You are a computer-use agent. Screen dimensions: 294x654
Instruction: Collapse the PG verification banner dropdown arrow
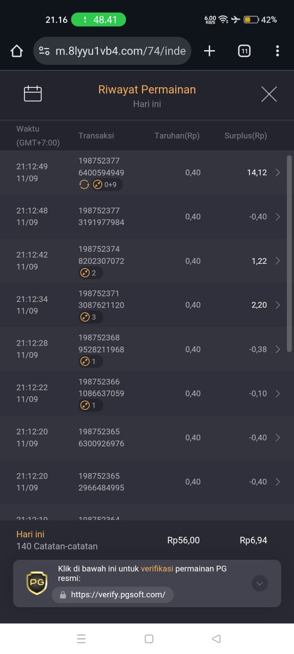[260, 584]
